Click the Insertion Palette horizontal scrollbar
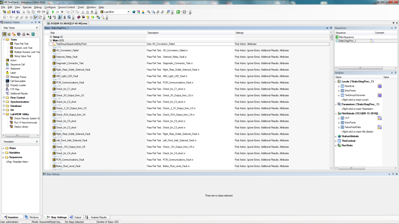This screenshot has width=399, height=224. point(21,135)
